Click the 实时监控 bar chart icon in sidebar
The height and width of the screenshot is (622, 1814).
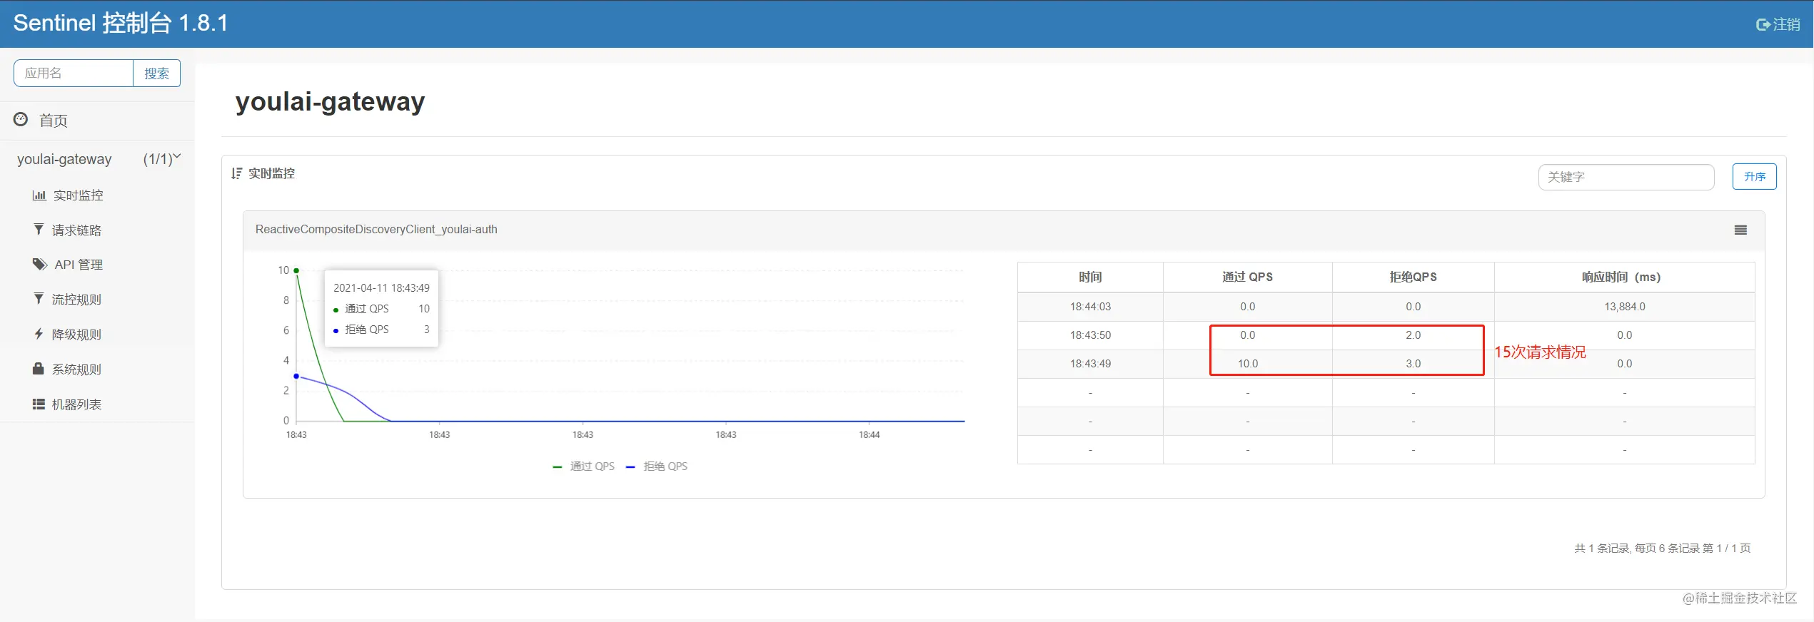[x=39, y=195]
